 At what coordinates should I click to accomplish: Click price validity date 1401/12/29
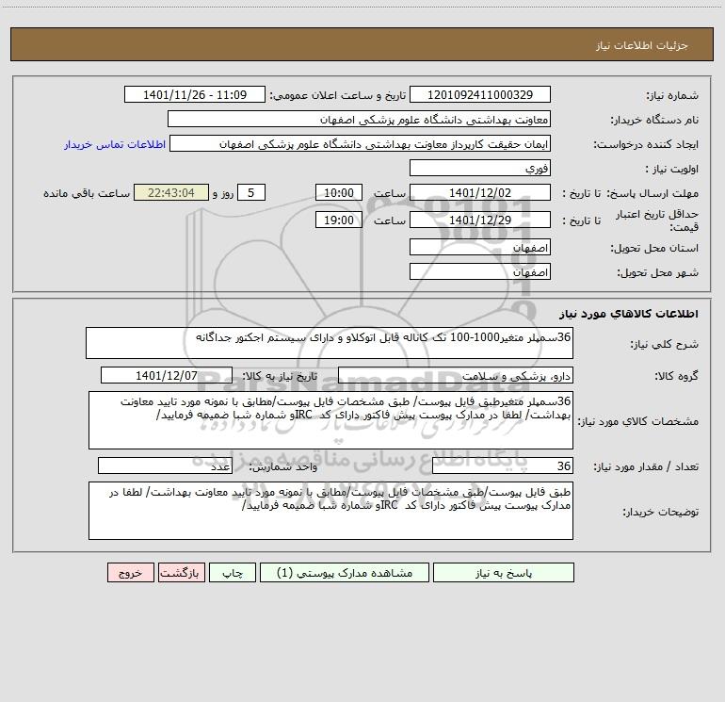coord(480,220)
